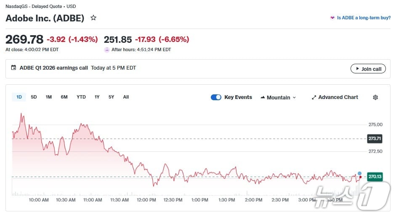Click the Advanced Chart expand arrows icon

click(x=314, y=97)
